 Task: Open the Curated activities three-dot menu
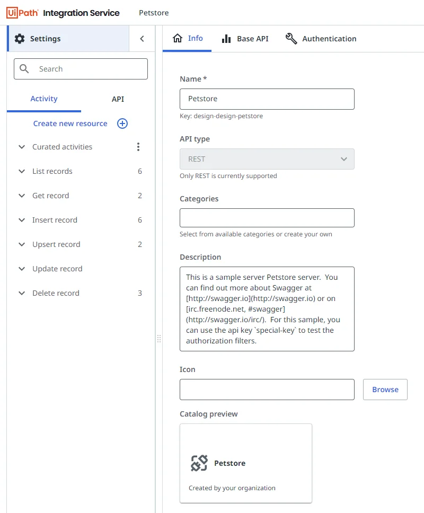pyautogui.click(x=138, y=147)
